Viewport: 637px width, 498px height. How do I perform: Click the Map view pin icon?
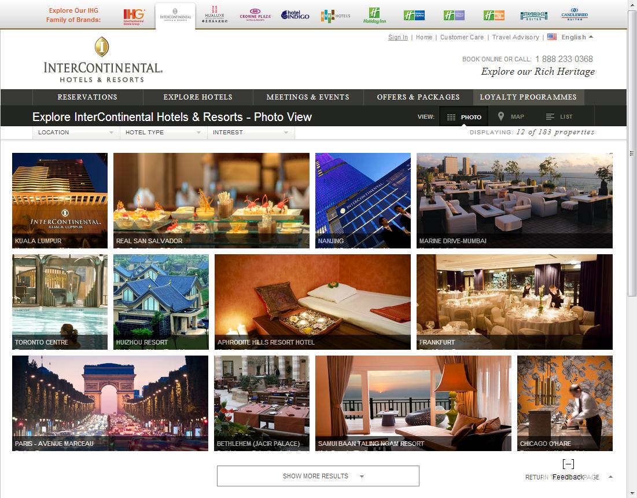pos(501,116)
